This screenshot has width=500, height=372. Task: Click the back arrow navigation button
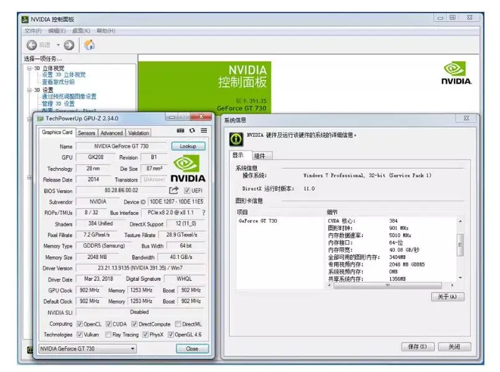point(32,45)
